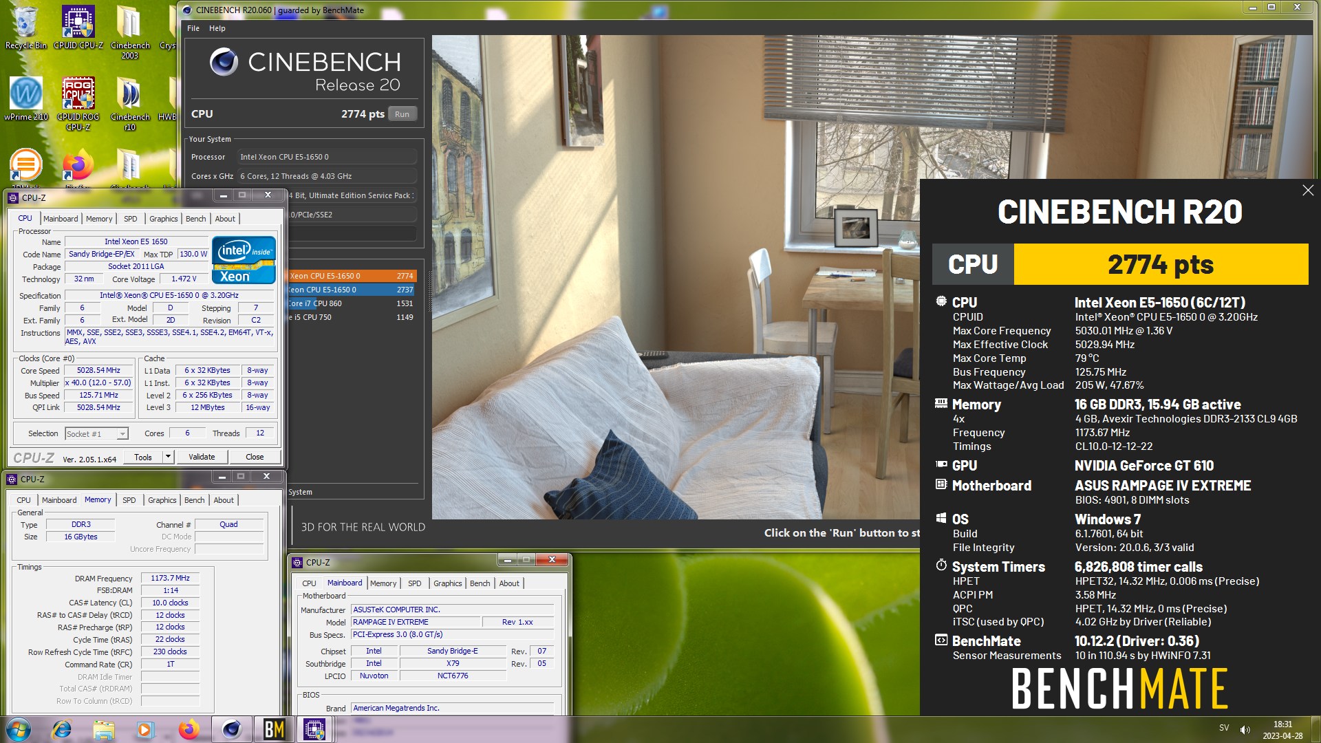The image size is (1321, 743).
Task: Click the Model field RAMPAGE IV EXTREME
Action: (x=416, y=622)
